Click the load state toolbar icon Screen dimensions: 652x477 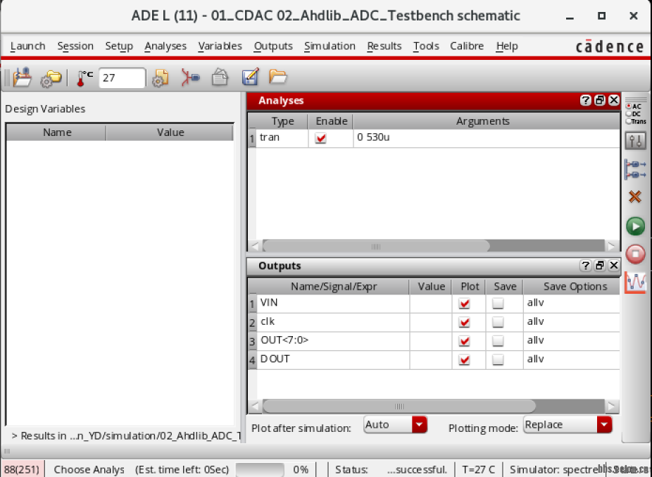tap(22, 78)
